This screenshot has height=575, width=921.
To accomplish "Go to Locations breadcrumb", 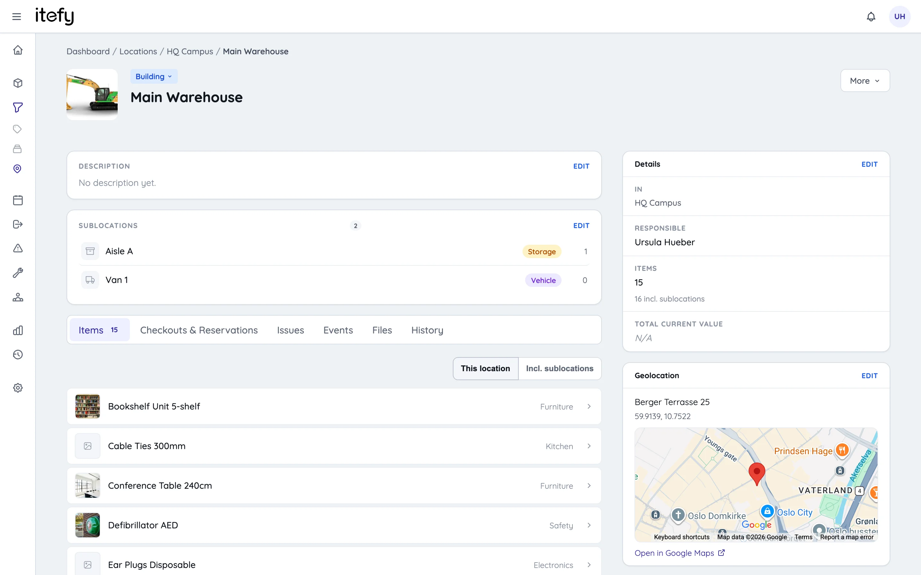I will 138,51.
